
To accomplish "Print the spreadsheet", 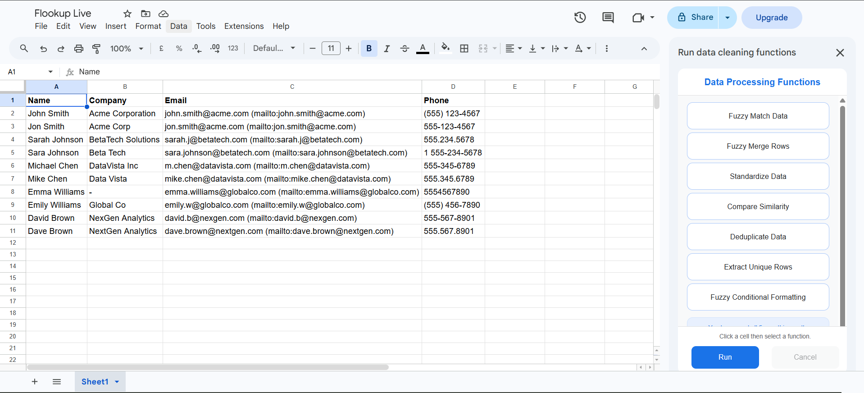I will [x=79, y=48].
